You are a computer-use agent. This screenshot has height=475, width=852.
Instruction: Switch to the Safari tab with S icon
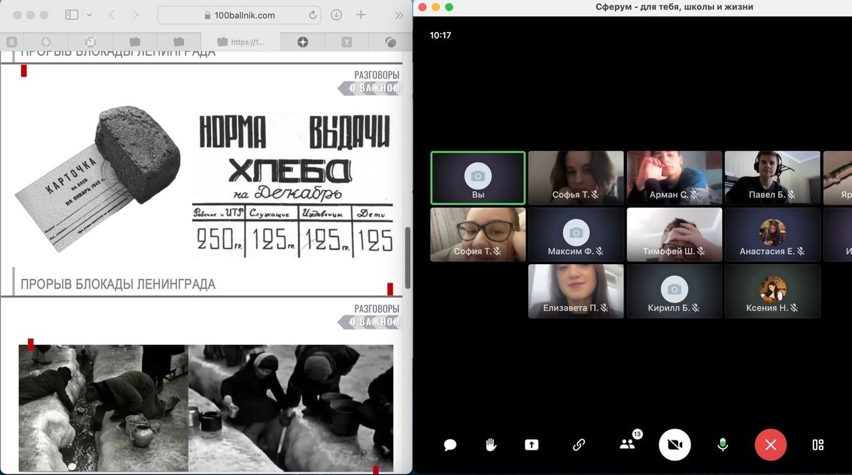point(13,42)
